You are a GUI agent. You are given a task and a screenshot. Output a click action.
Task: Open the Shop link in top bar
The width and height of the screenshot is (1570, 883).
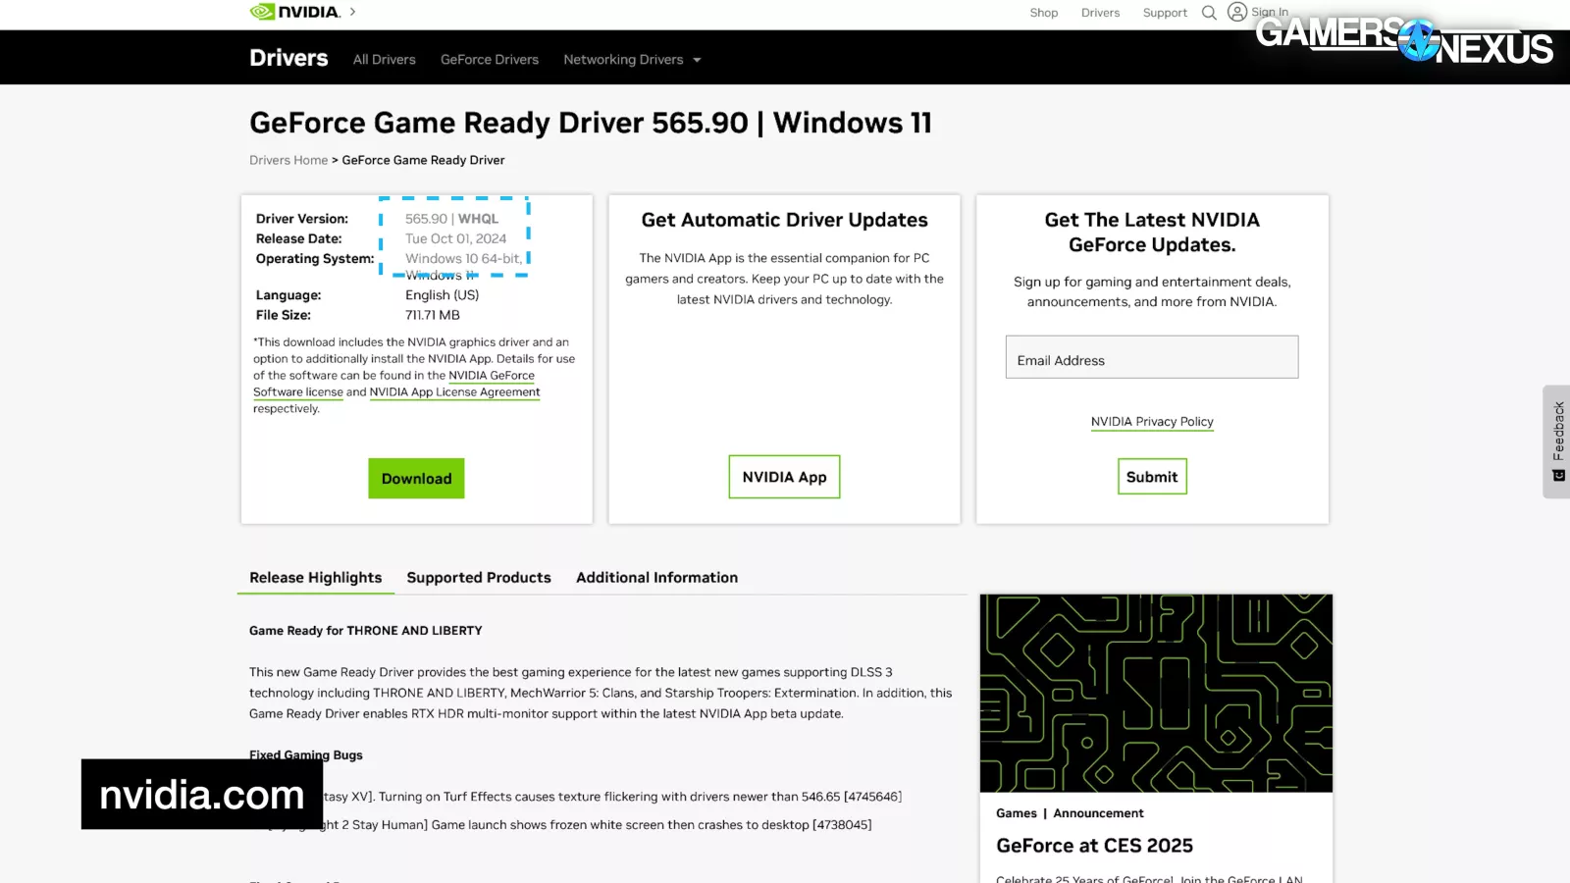point(1043,13)
